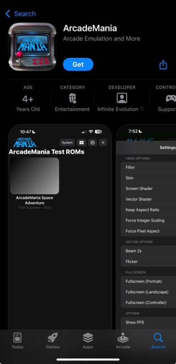Tap the Entertainment category popcorn icon
Image resolution: width=176 pixels, height=364 pixels.
(72, 98)
